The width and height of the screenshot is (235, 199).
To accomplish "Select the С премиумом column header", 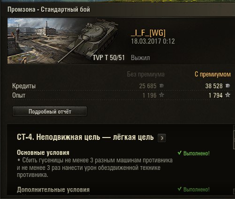I will pos(212,74).
